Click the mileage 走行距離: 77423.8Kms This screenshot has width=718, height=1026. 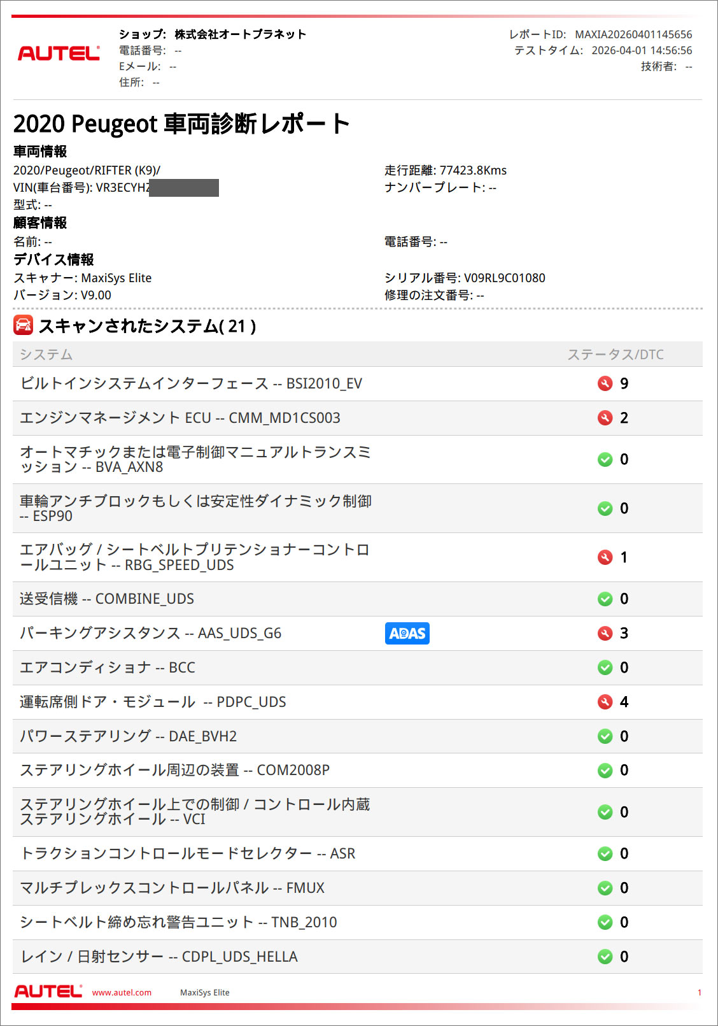coord(446,170)
